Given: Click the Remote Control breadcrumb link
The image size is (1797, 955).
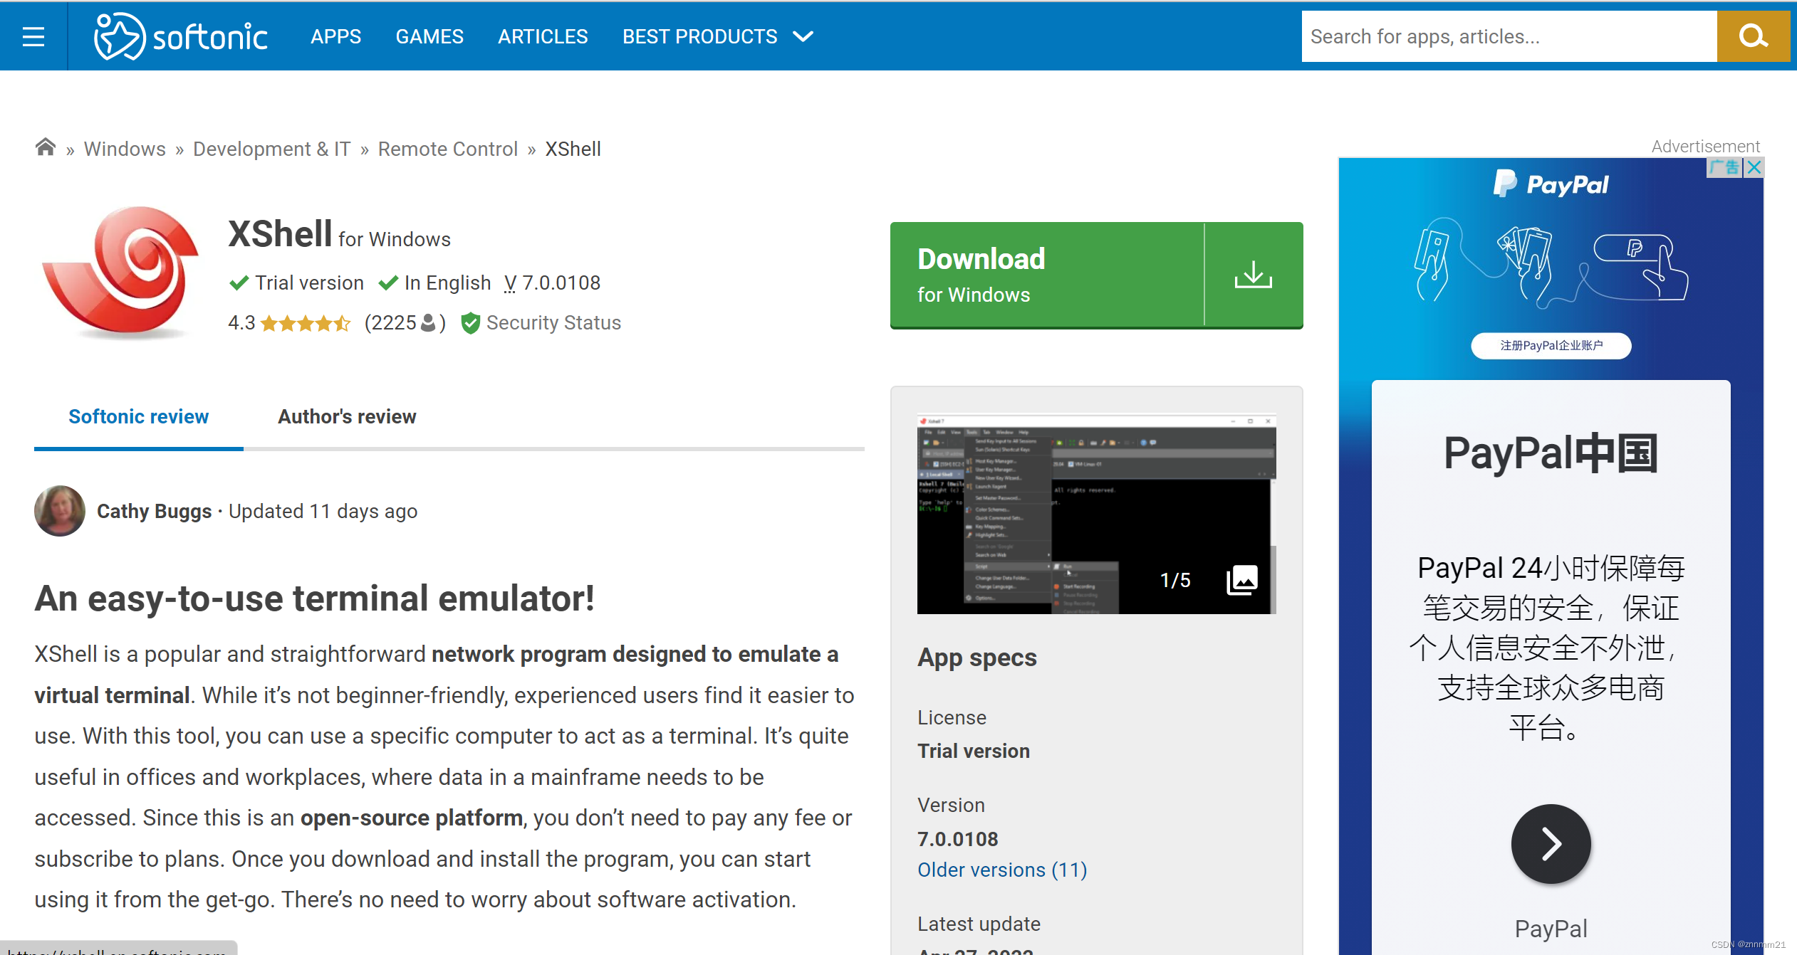Looking at the screenshot, I should 447,149.
